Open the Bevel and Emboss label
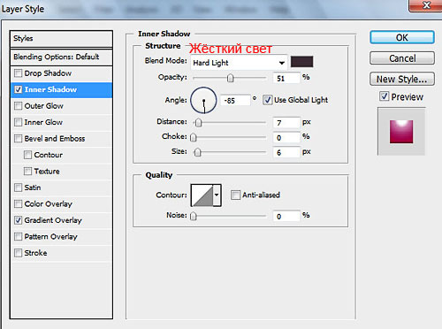 55,139
